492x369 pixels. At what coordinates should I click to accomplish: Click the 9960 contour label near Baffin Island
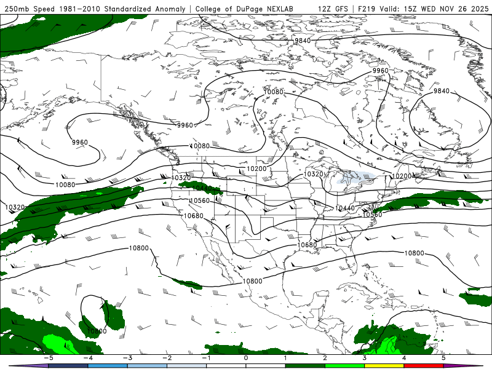click(x=380, y=71)
